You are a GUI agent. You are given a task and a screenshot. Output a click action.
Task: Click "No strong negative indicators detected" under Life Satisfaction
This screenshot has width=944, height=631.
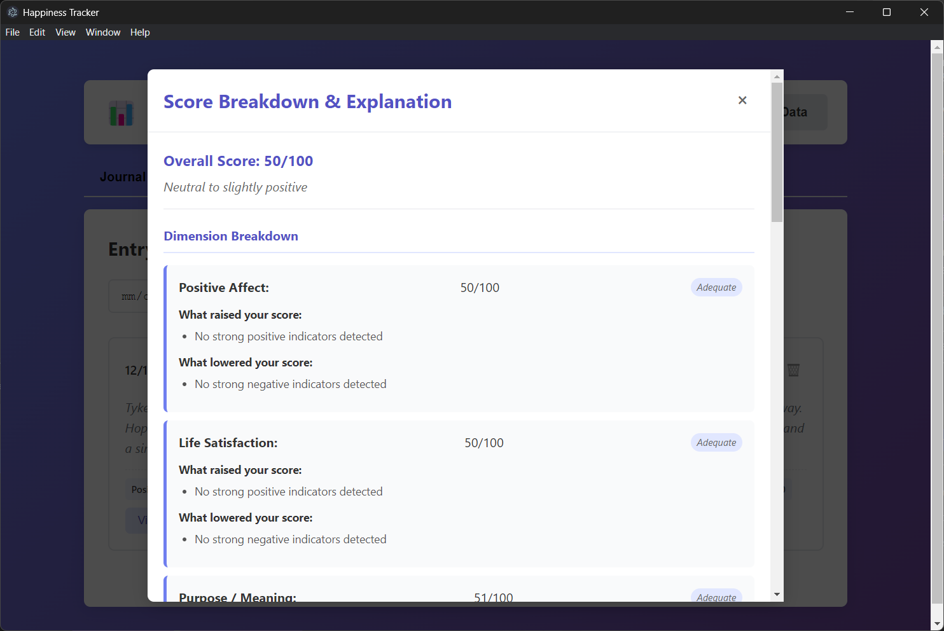(291, 539)
